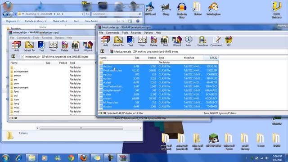Toggle Explorer preview pane button
Image resolution: width=288 pixels, height=162 pixels.
click(130, 21)
